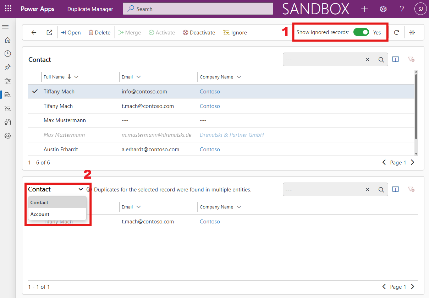
Task: Select the Tifany Mach row in upper grid
Action: [x=221, y=106]
